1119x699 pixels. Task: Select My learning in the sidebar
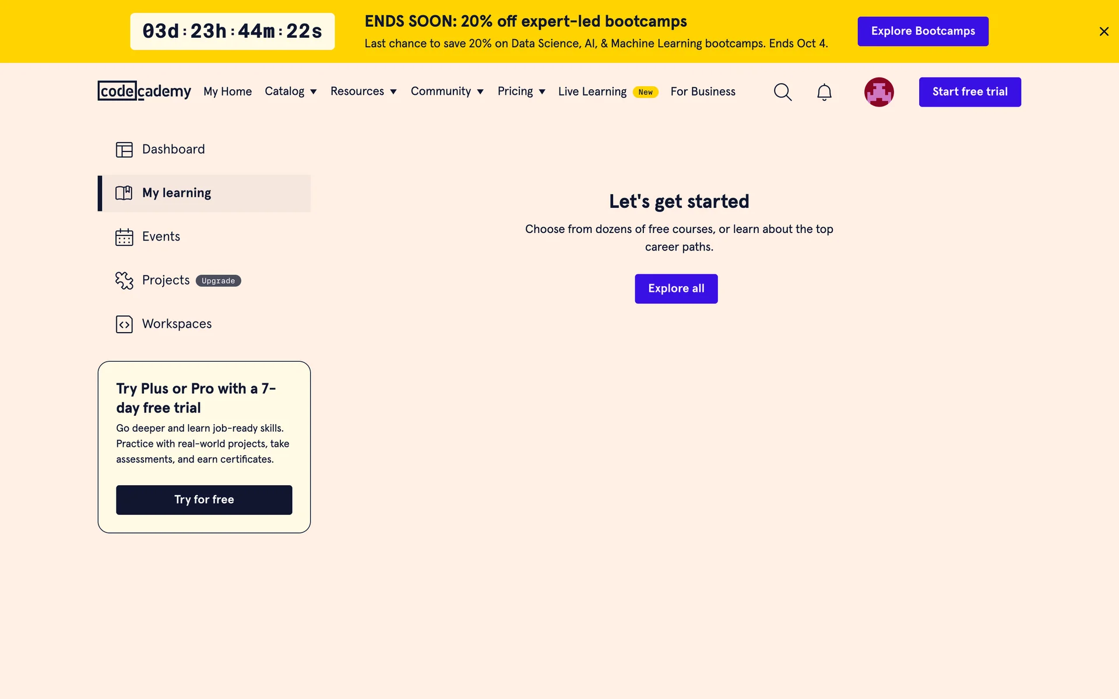click(204, 193)
